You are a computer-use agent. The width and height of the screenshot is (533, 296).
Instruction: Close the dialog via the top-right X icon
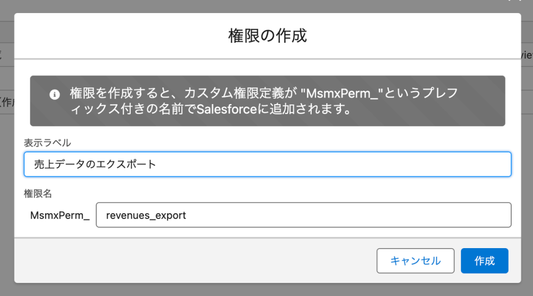(x=515, y=1)
